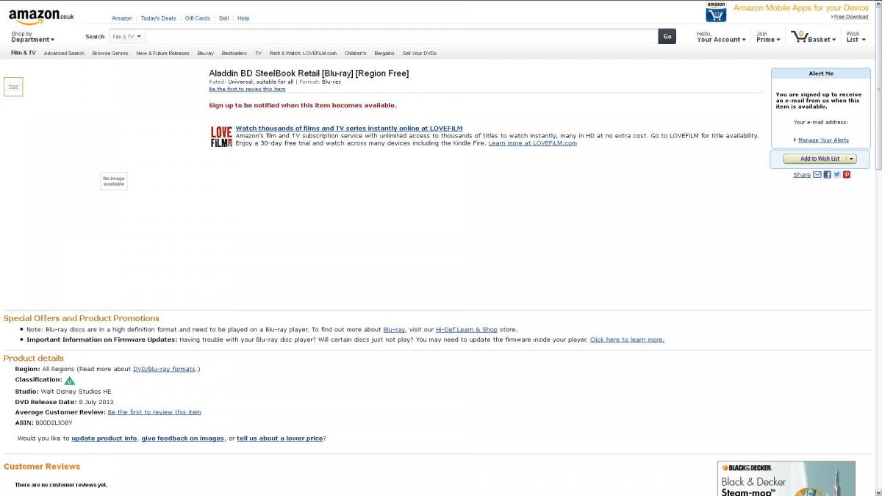Click the U classification badge
This screenshot has height=496, width=882.
click(x=69, y=381)
